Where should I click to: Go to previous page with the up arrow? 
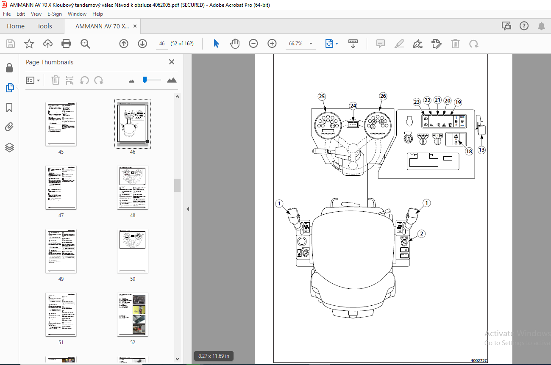click(x=124, y=44)
